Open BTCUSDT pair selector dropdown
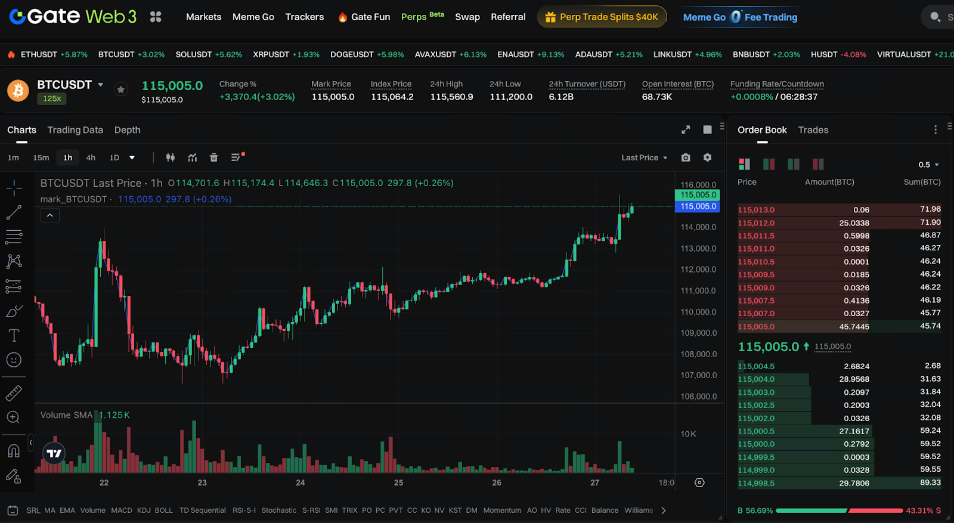Image resolution: width=954 pixels, height=523 pixels. click(101, 85)
